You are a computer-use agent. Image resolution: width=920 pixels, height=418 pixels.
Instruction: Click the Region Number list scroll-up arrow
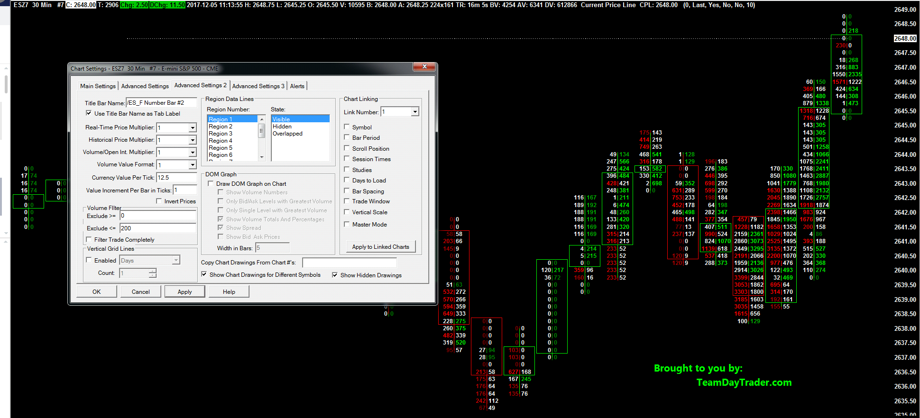point(261,119)
